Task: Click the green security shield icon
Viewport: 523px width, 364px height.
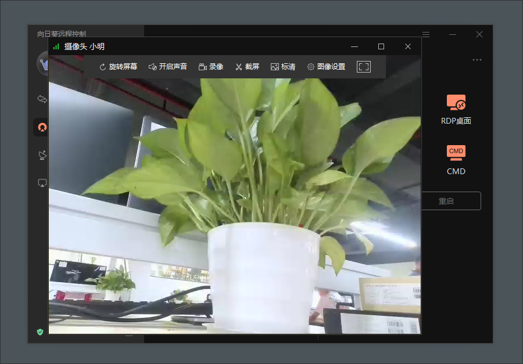Action: pyautogui.click(x=40, y=332)
